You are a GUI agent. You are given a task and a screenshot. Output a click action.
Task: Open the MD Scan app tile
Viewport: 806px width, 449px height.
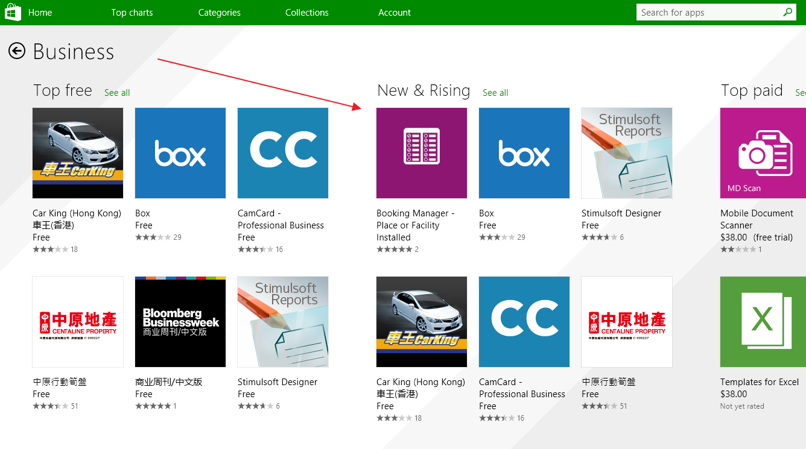click(763, 153)
